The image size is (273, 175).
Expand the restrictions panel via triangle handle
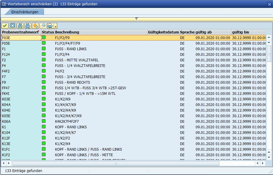[x=136, y=19]
